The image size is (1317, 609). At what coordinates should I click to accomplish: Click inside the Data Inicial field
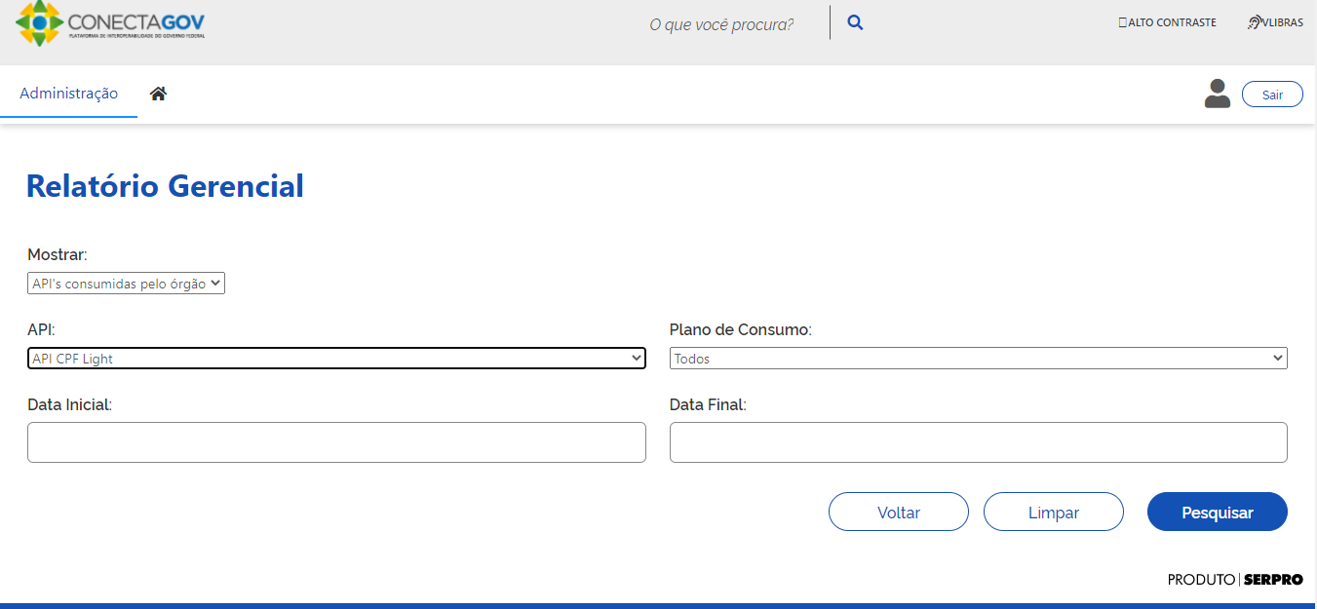pos(336,442)
